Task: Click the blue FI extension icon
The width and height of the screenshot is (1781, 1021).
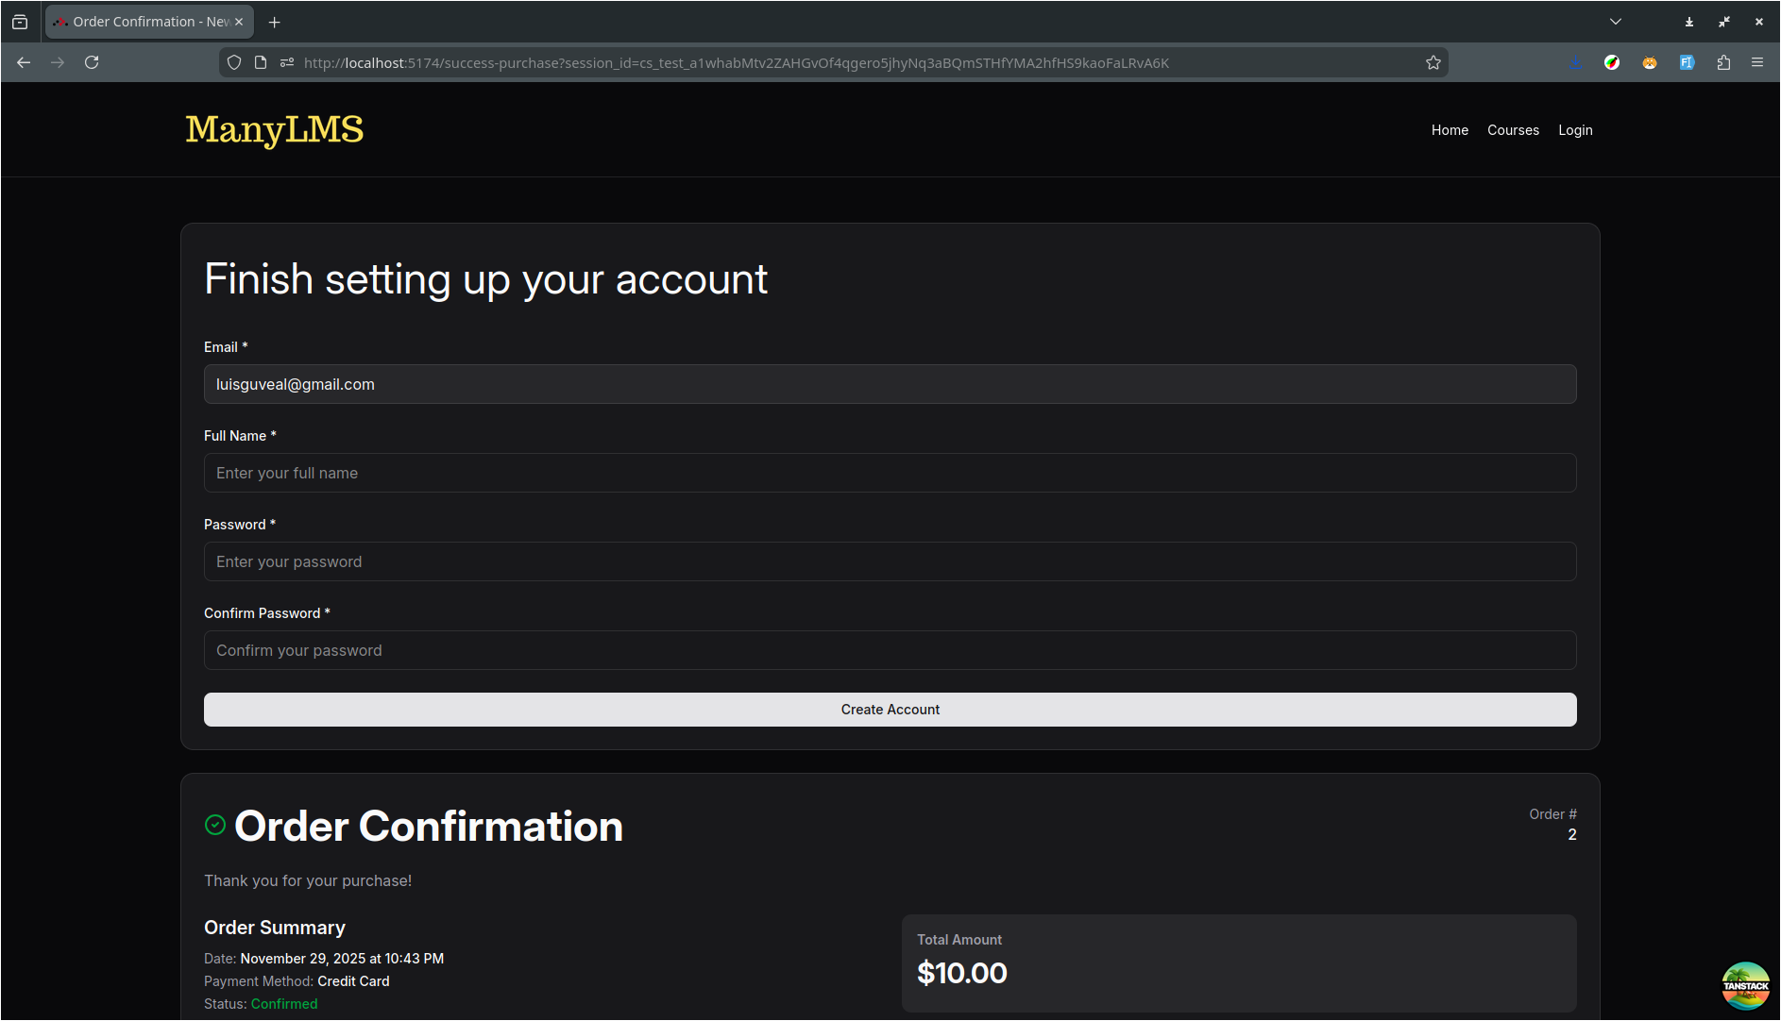Action: [x=1688, y=62]
